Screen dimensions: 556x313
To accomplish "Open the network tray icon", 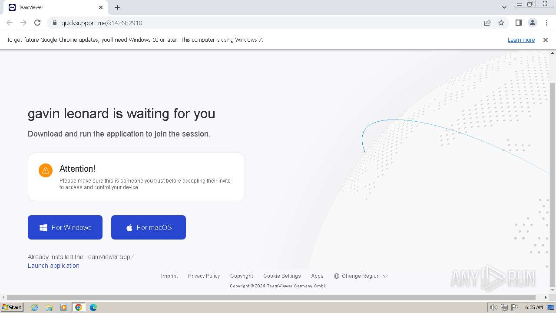I will tap(504, 307).
